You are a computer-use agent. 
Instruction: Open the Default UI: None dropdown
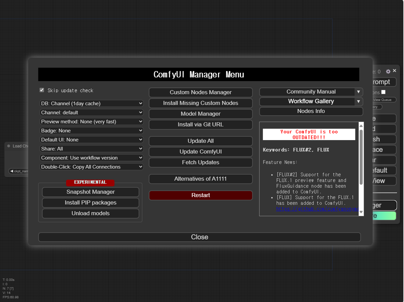91,140
